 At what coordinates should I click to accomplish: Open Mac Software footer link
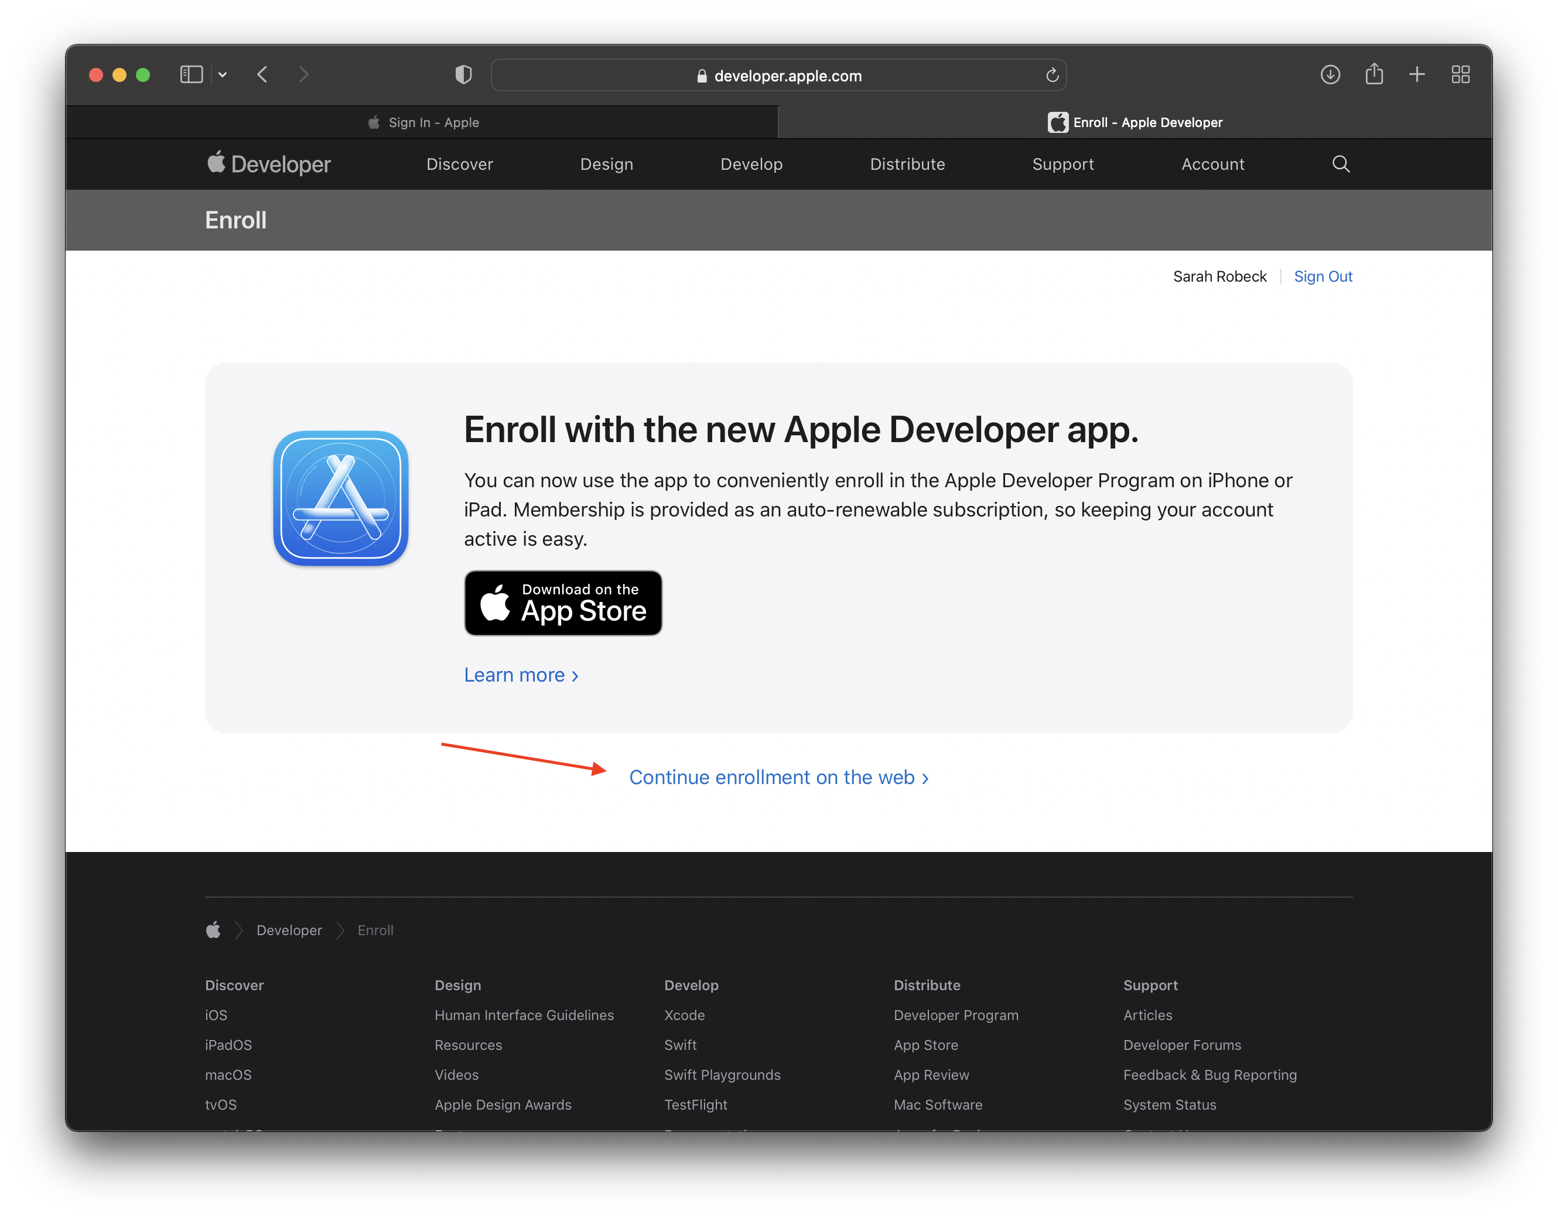click(939, 1106)
